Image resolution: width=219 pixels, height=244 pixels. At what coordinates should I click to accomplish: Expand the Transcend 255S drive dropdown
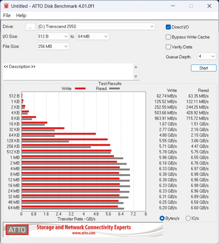tap(96, 26)
